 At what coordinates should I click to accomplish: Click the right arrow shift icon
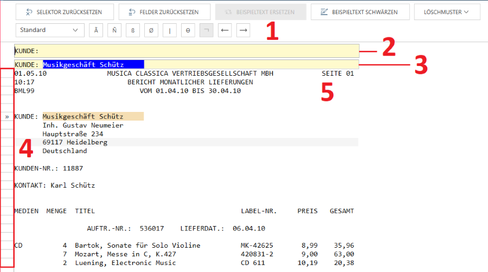[243, 30]
